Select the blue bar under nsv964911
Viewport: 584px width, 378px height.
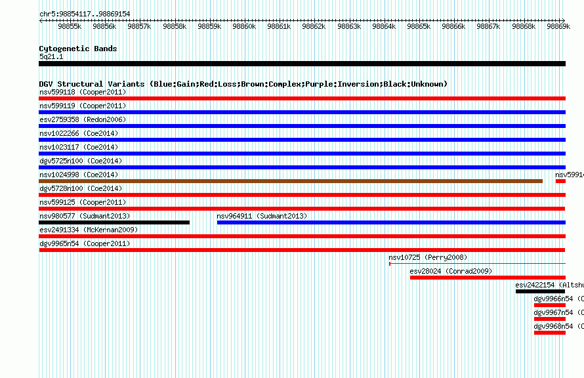pyautogui.click(x=392, y=222)
